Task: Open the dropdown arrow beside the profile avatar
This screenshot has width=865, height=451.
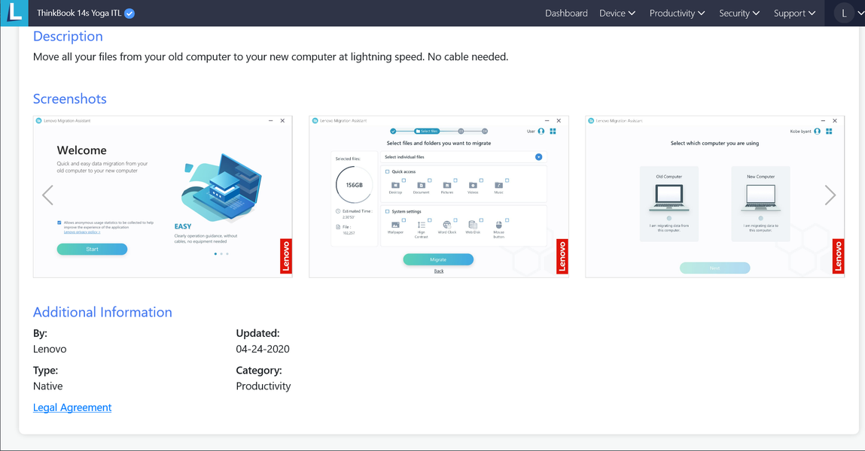Action: click(x=860, y=14)
